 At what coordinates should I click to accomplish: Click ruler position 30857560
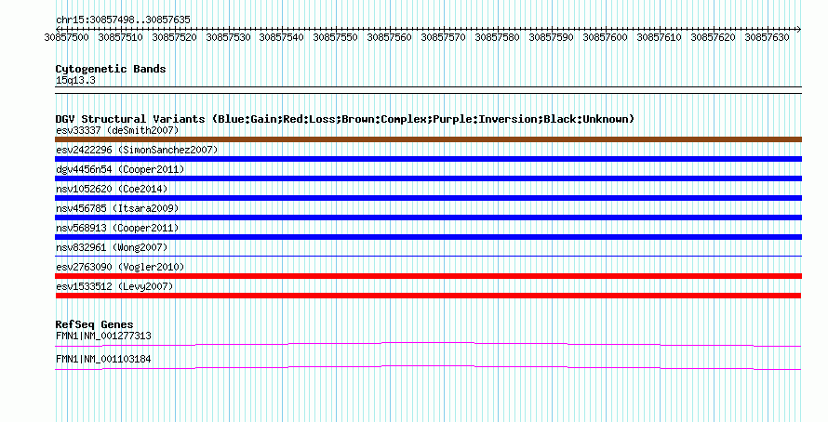[389, 37]
